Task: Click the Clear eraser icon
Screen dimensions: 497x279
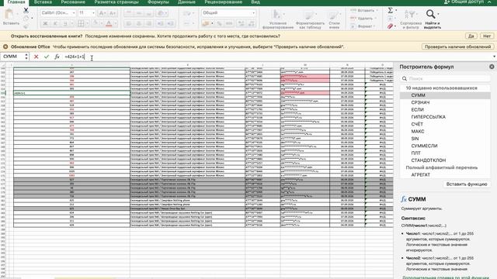Action: click(390, 26)
